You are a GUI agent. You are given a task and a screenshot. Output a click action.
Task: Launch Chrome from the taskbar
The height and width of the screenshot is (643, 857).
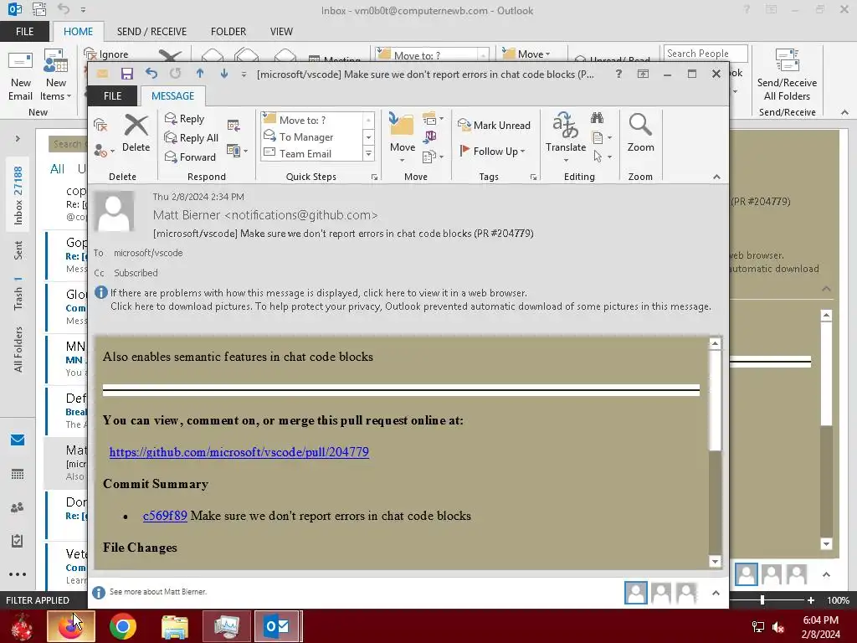coord(123,626)
